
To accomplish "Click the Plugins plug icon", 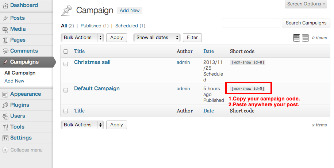I will pyautogui.click(x=5, y=105).
